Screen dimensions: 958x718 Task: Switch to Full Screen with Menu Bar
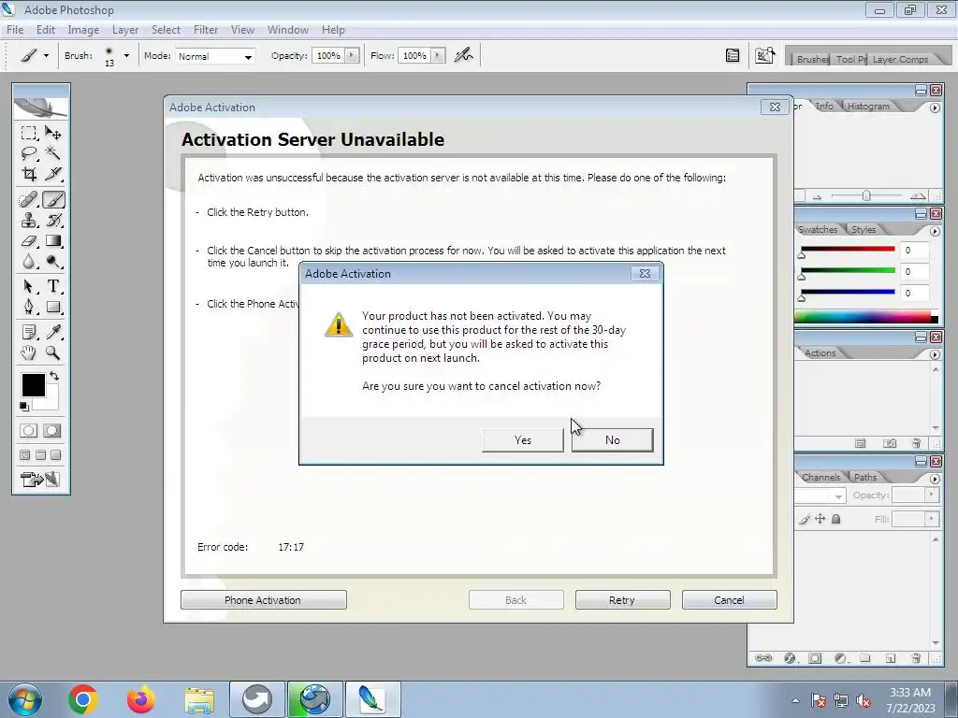click(x=40, y=455)
